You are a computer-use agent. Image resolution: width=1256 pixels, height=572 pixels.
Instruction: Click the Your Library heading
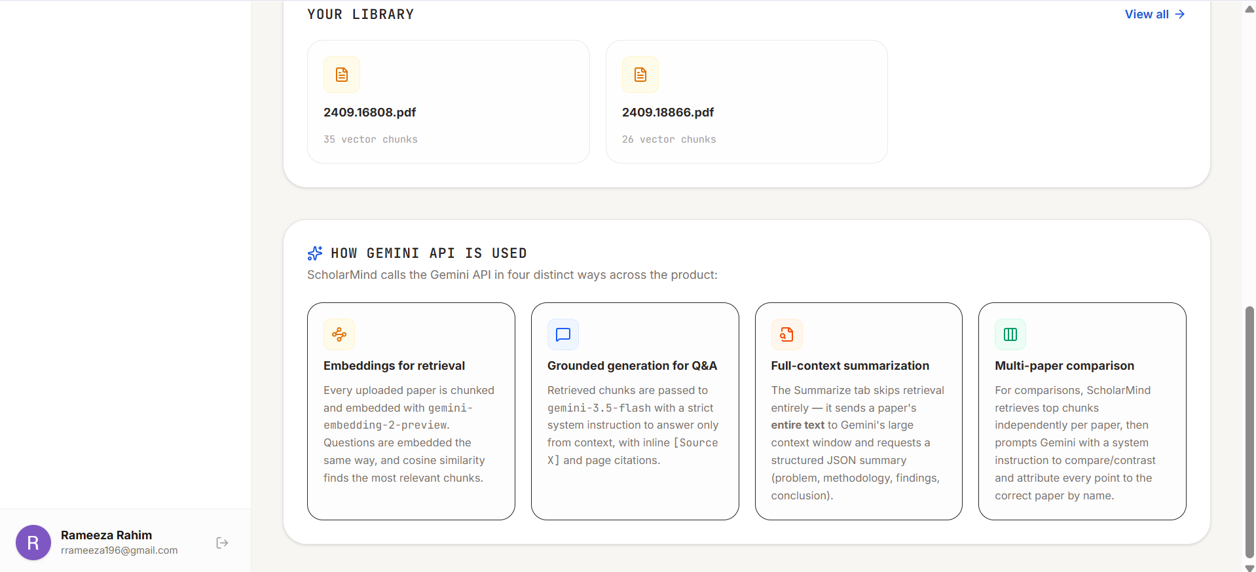(x=361, y=14)
